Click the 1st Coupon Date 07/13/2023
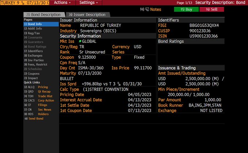This screenshot has height=153, width=248. point(140,111)
